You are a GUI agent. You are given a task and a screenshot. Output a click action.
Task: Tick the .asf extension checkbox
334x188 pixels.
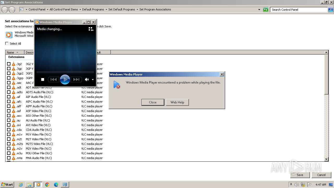9,111
